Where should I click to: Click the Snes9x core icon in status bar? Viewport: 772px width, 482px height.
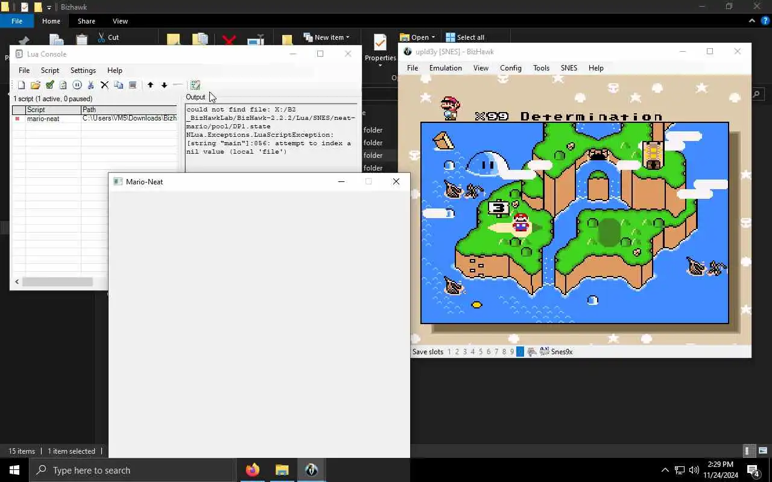coord(545,352)
